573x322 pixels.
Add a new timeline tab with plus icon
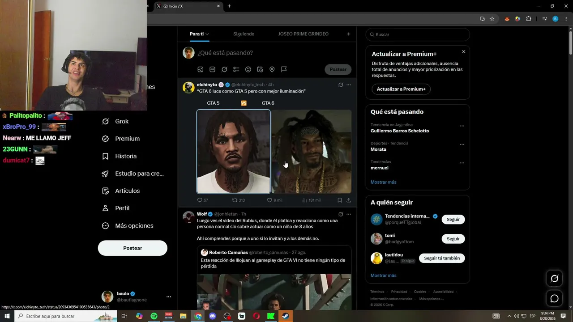(348, 34)
